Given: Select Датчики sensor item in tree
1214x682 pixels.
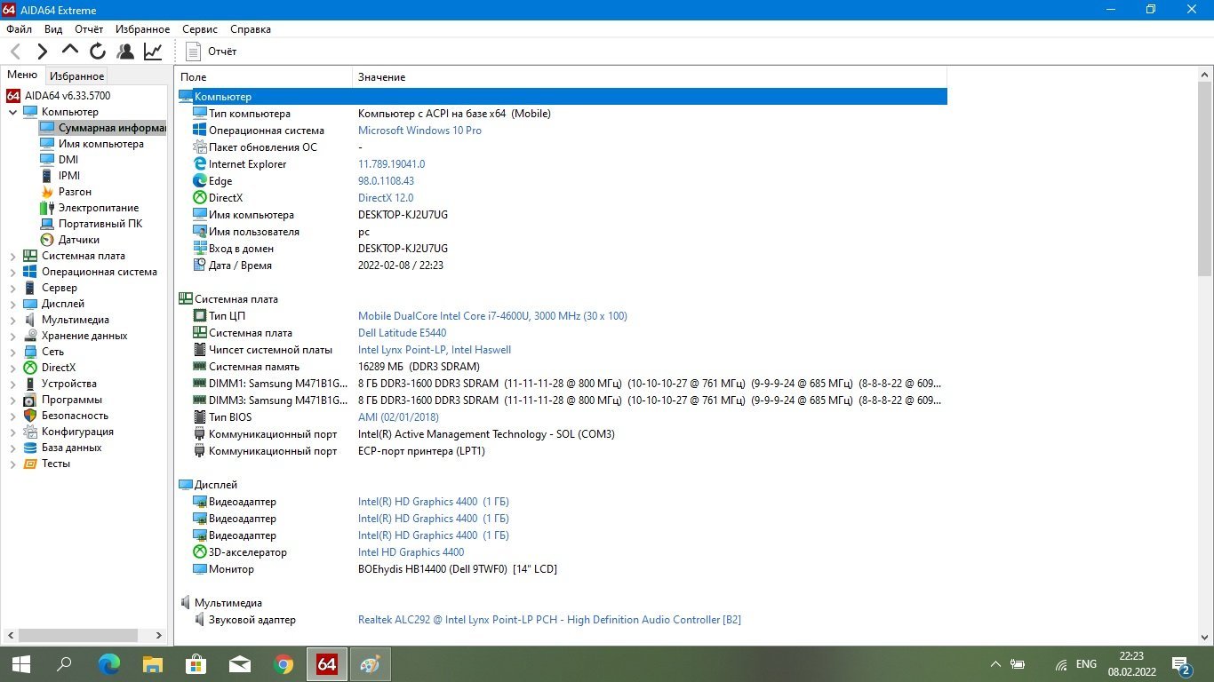Looking at the screenshot, I should coord(78,240).
